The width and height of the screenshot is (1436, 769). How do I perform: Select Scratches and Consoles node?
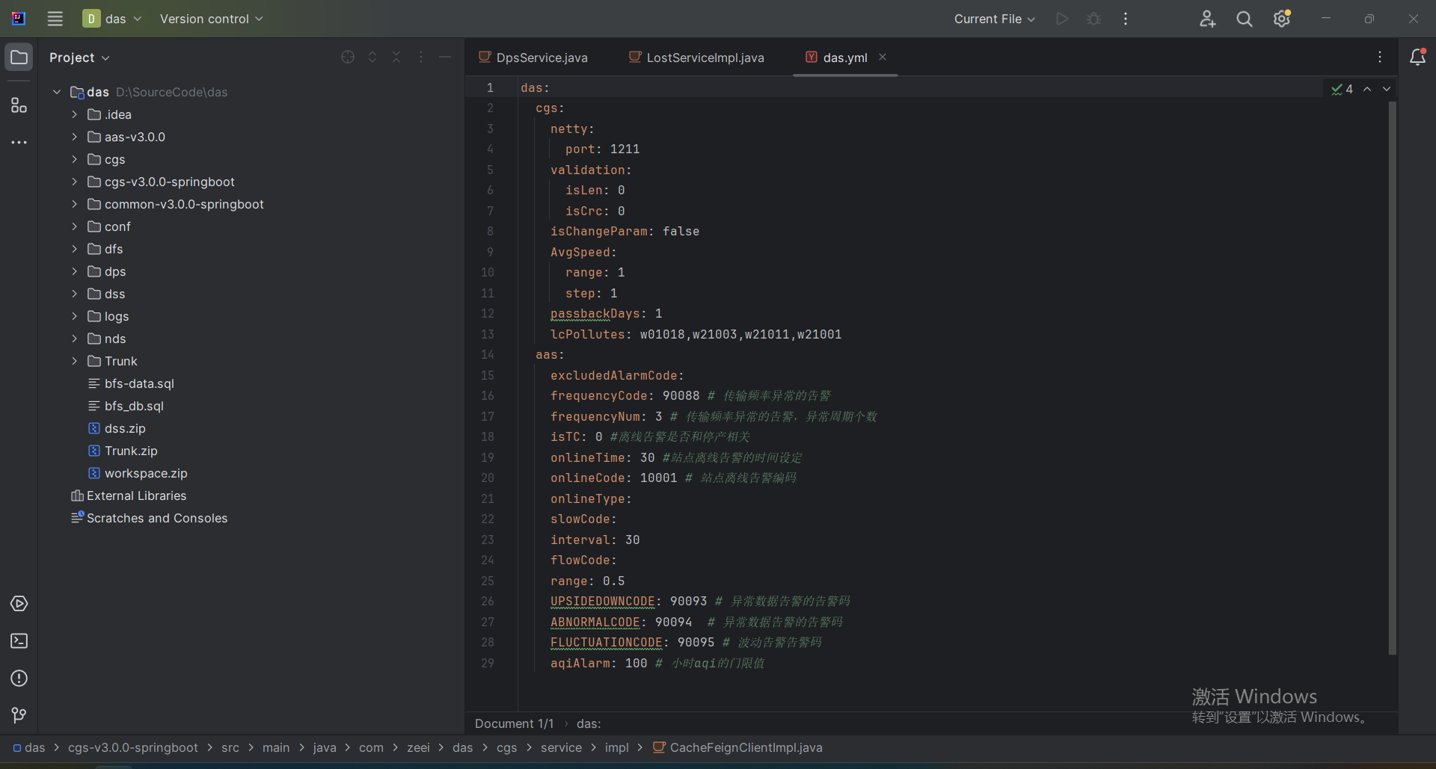(x=150, y=518)
